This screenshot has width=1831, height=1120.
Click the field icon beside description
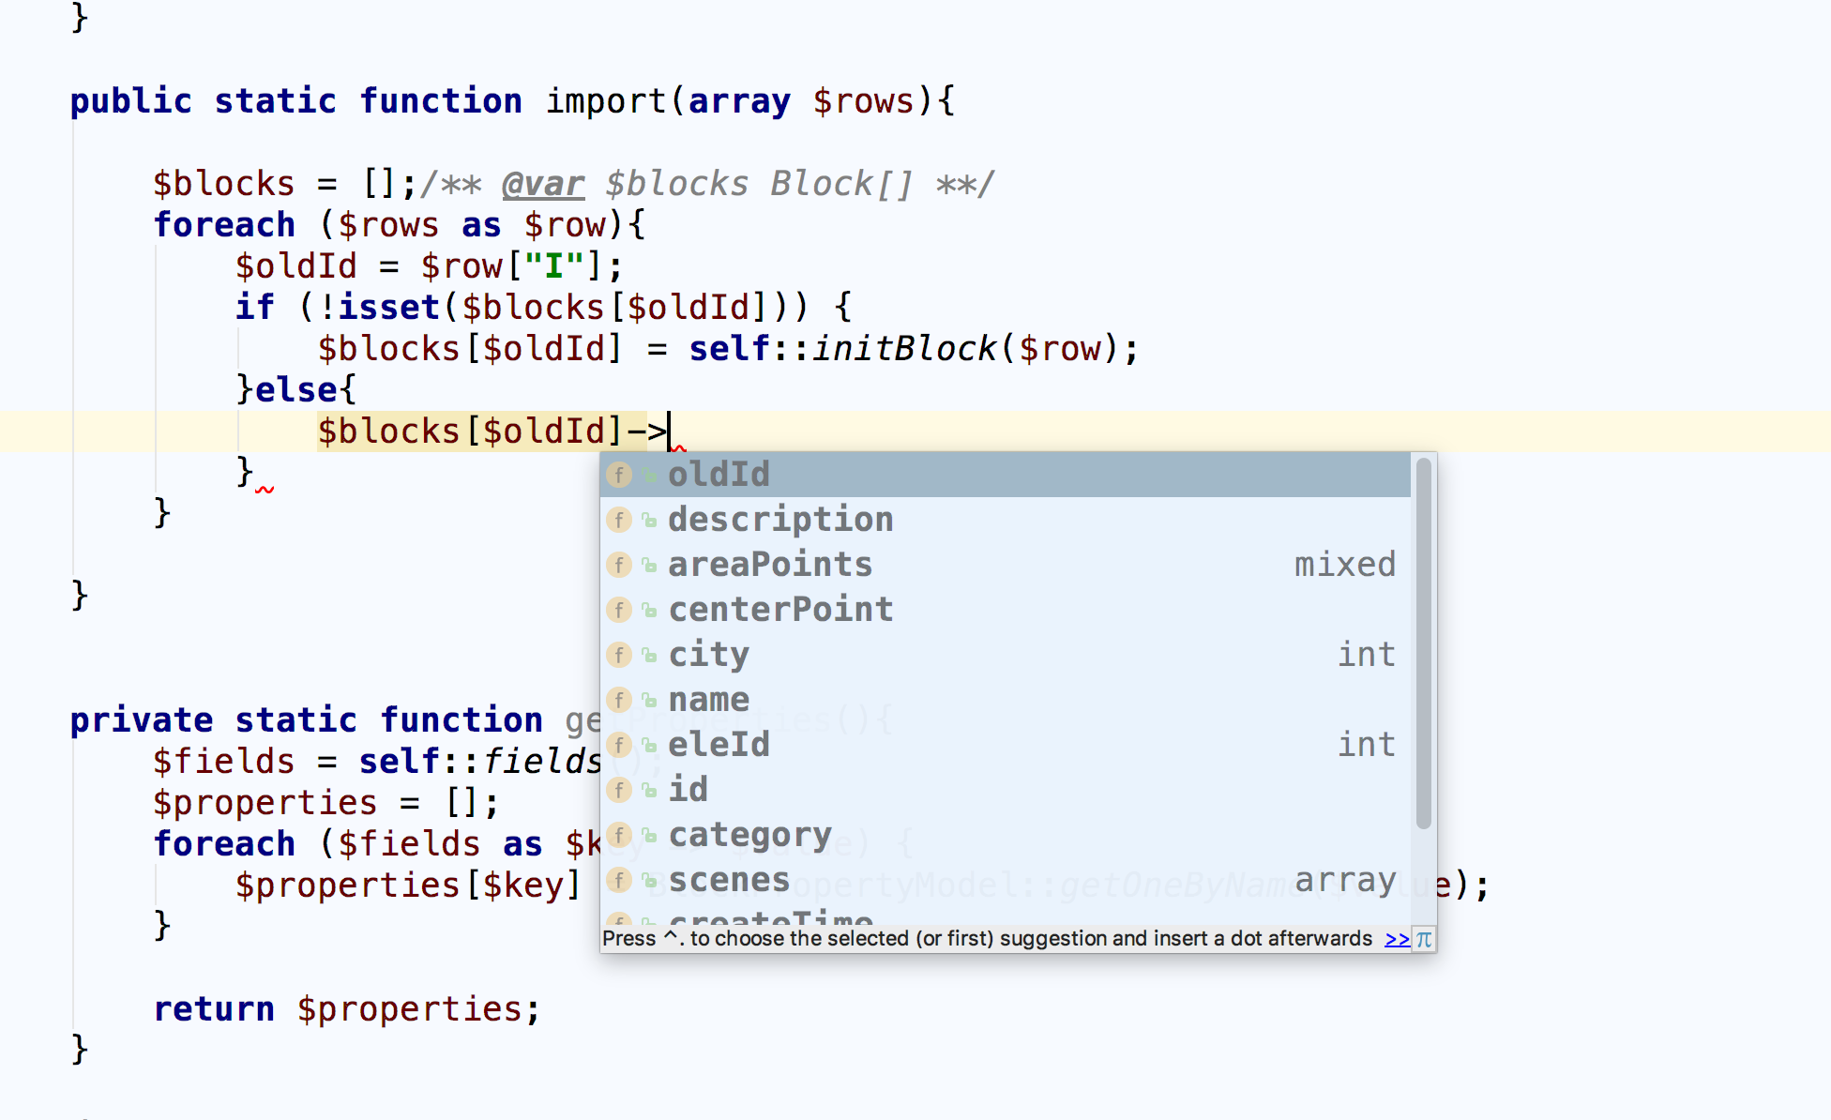(x=619, y=520)
